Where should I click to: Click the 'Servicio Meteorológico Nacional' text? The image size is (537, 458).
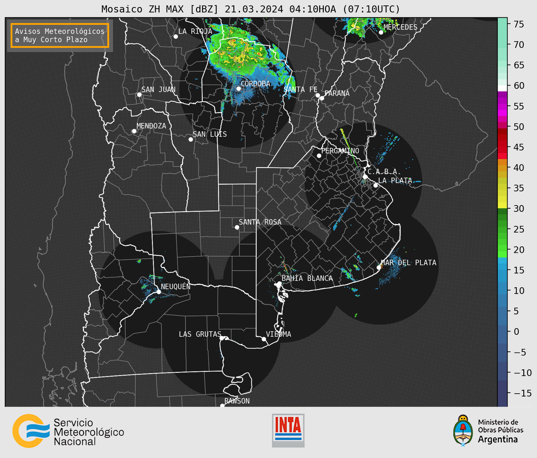(89, 432)
